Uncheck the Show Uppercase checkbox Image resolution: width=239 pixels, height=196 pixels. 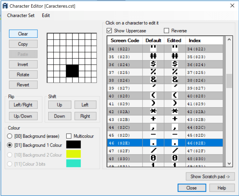click(109, 31)
